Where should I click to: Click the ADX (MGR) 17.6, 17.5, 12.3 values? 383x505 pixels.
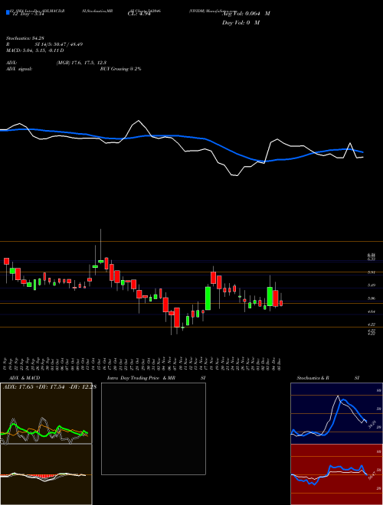coord(81,63)
